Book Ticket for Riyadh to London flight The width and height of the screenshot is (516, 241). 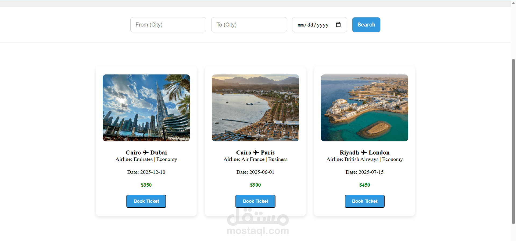click(x=365, y=201)
